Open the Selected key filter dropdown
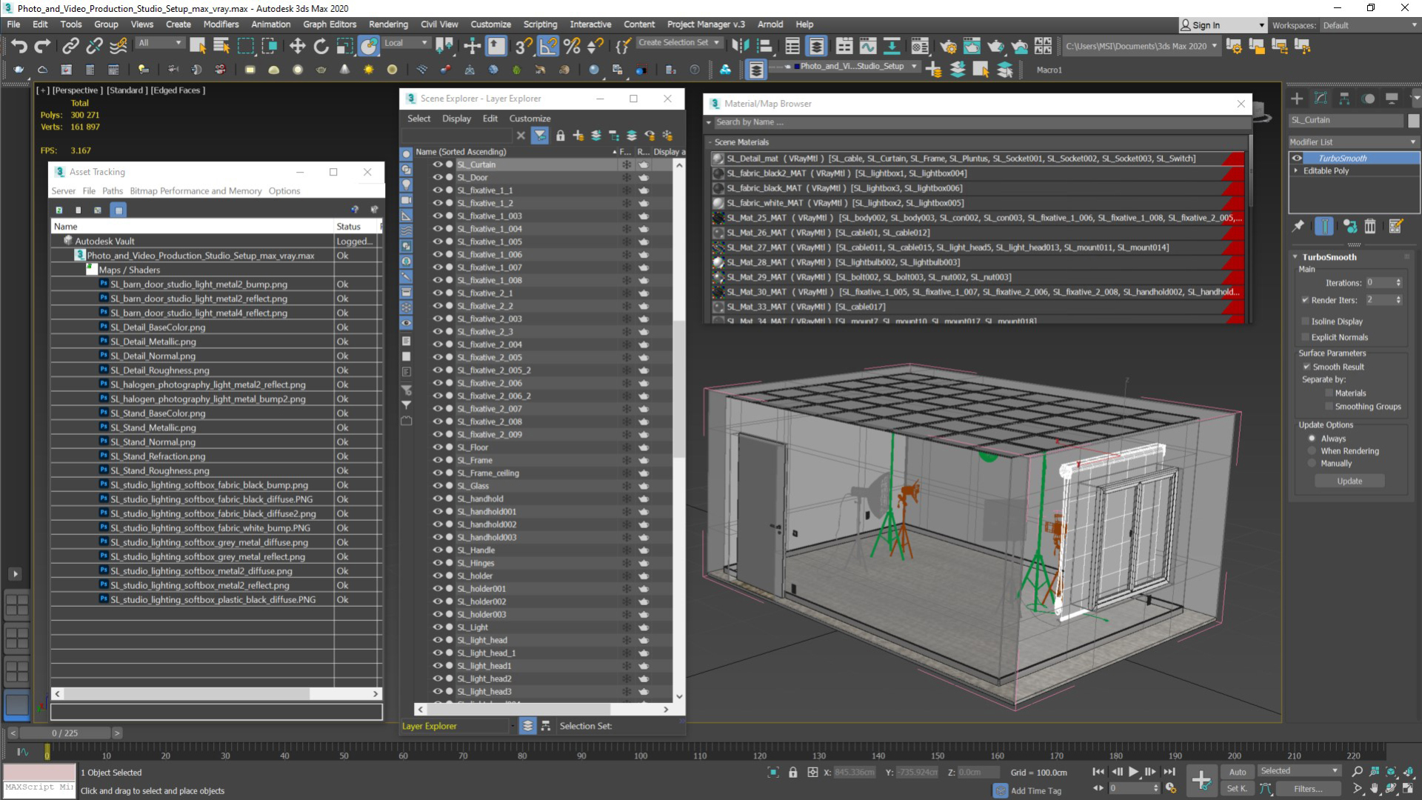This screenshot has height=800, width=1422. click(1299, 771)
